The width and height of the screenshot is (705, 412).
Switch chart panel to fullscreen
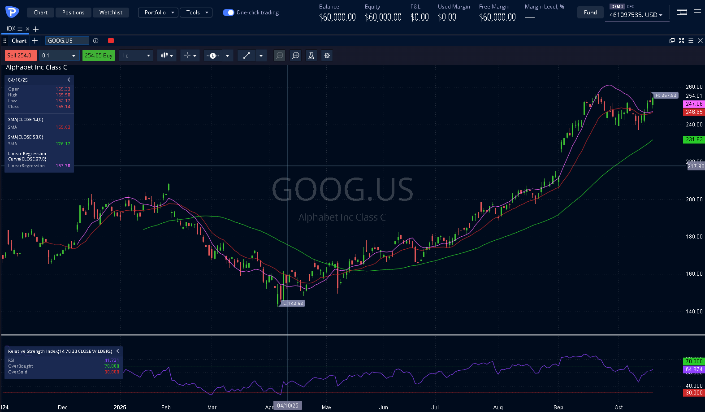[681, 41]
